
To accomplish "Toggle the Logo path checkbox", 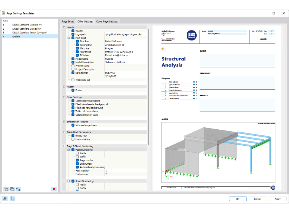I will click(73, 34).
